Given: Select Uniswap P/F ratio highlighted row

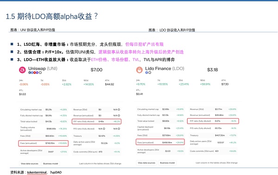Looking at the screenshot, I should coord(97,121).
